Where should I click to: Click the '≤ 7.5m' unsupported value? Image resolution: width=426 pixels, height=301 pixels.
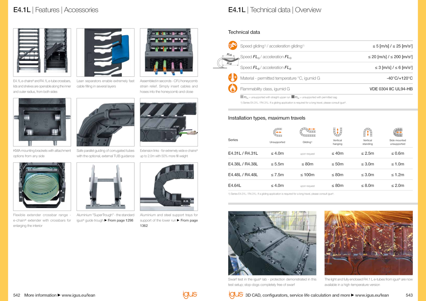click(x=277, y=175)
